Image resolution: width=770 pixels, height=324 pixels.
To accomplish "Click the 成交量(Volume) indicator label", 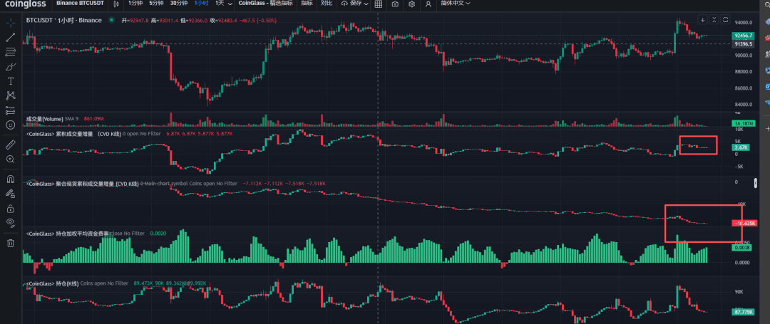I will [x=45, y=119].
